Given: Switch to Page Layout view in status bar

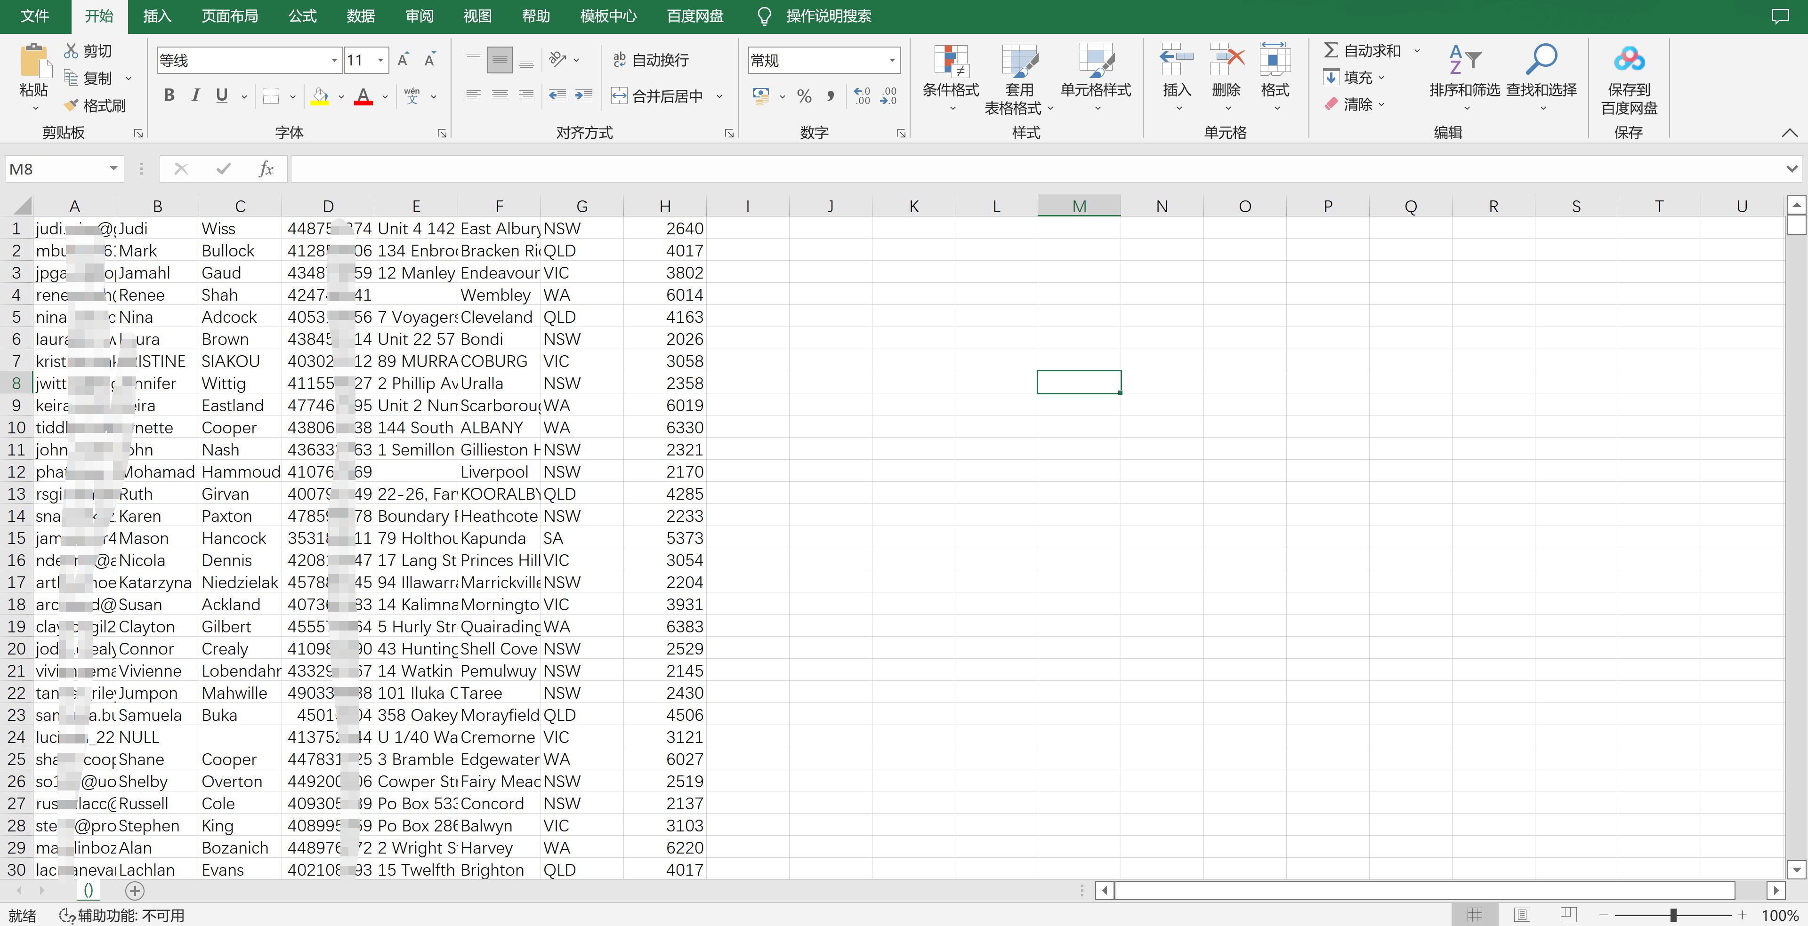Looking at the screenshot, I should 1522,915.
